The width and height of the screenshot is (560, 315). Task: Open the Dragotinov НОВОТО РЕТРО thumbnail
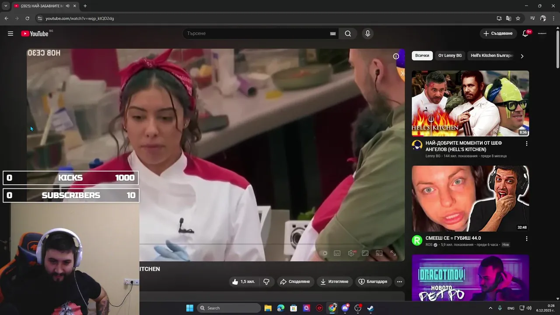pos(470,278)
